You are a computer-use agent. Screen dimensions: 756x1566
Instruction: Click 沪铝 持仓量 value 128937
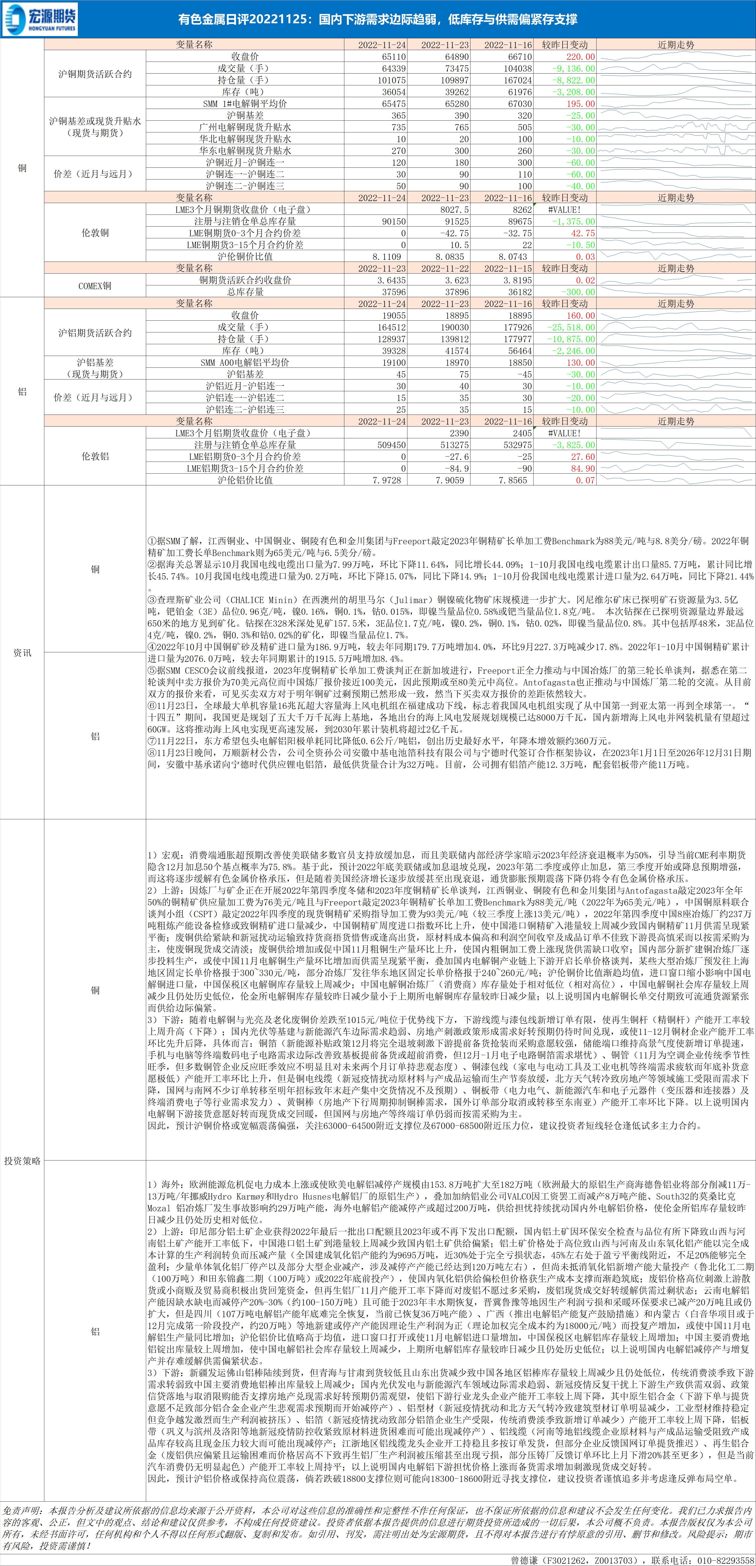(391, 339)
